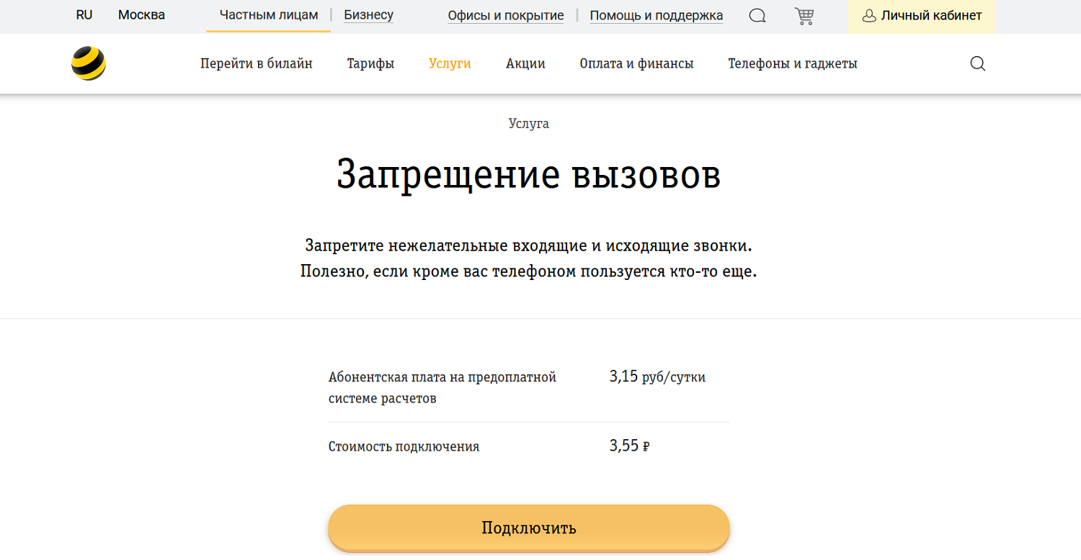
Task: Switch to the Бизнесу tab
Action: pos(368,15)
